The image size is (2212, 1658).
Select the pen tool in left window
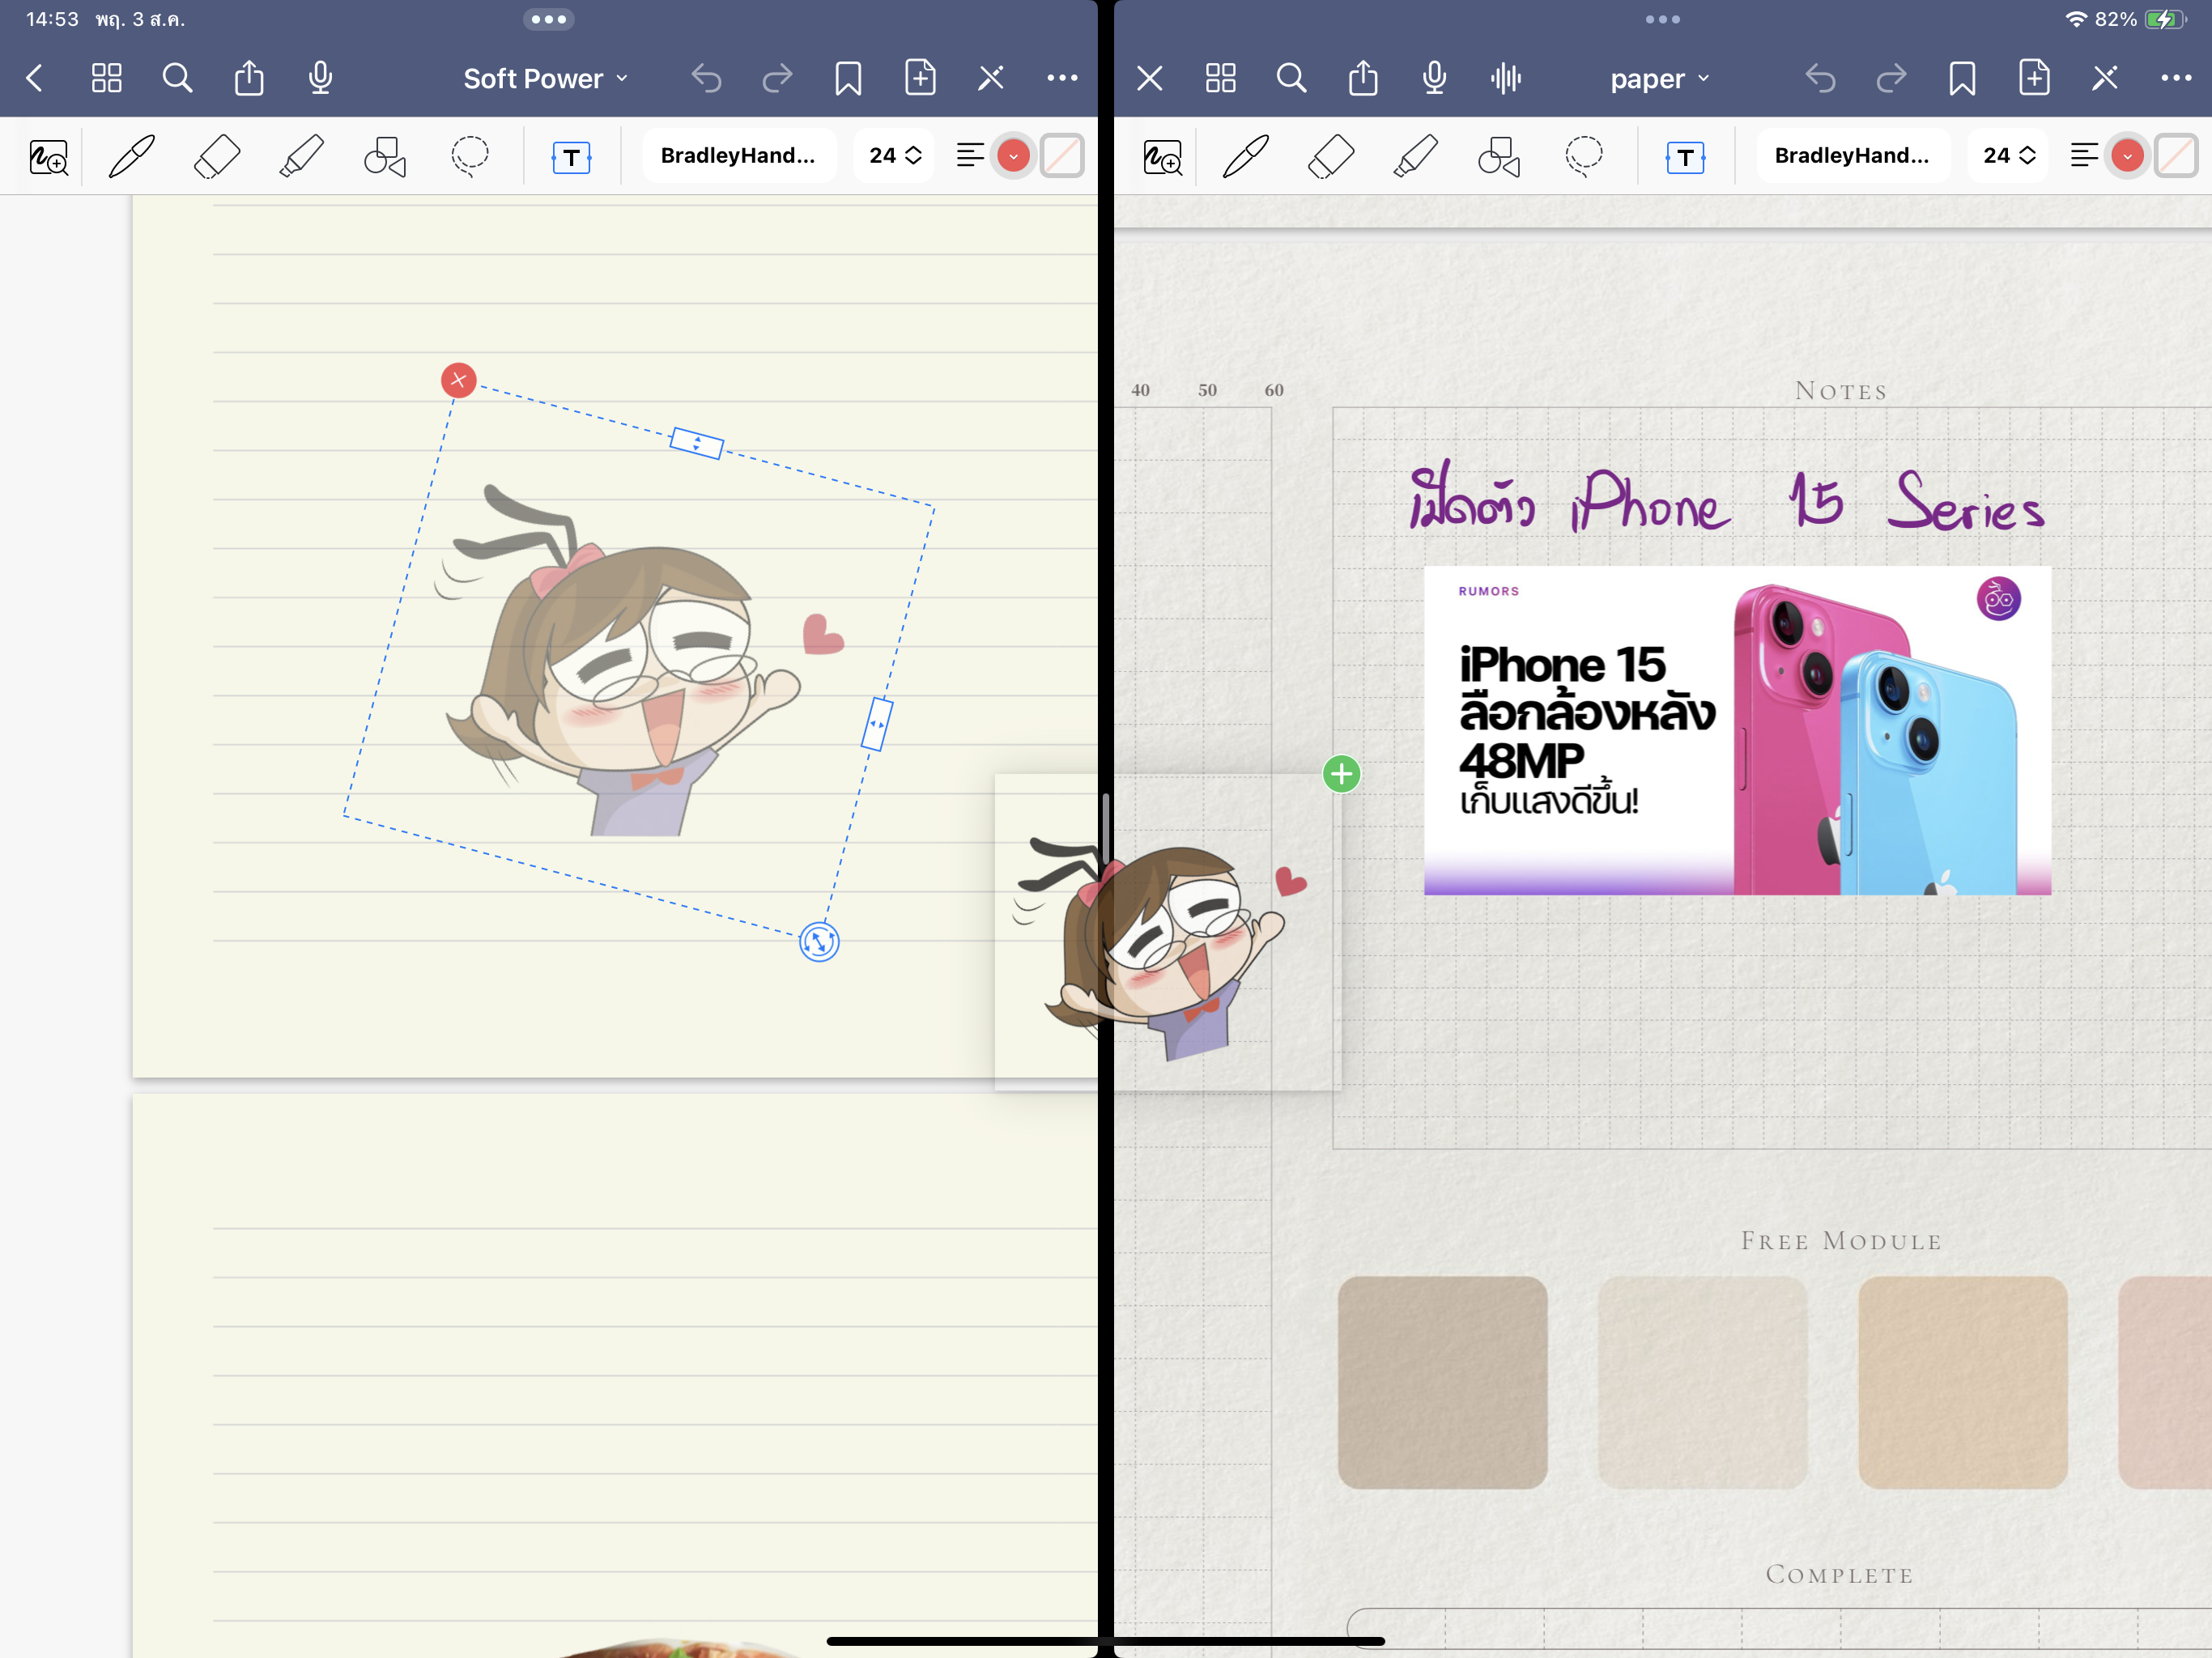click(132, 157)
